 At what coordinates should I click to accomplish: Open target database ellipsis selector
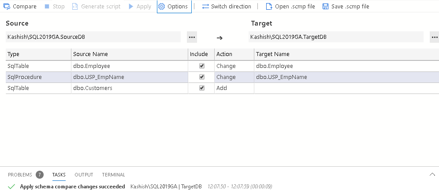[434, 37]
